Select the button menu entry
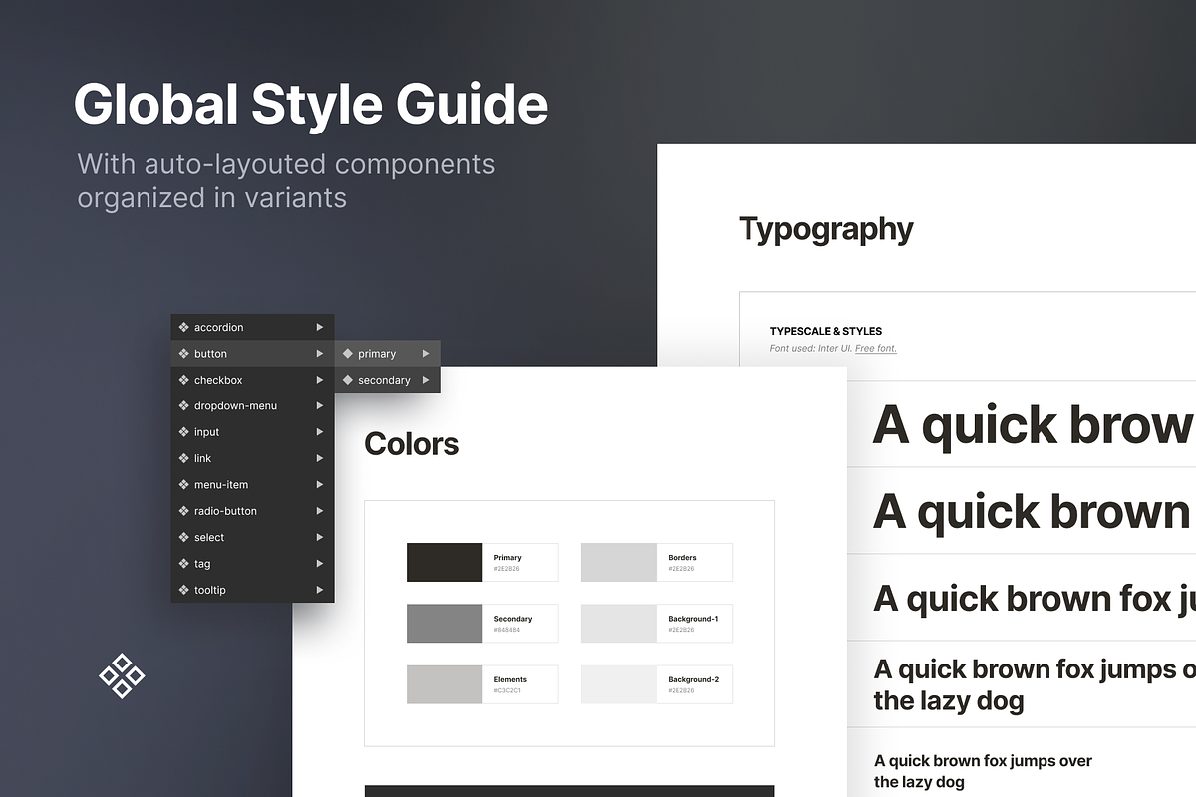The height and width of the screenshot is (797, 1196). click(252, 354)
